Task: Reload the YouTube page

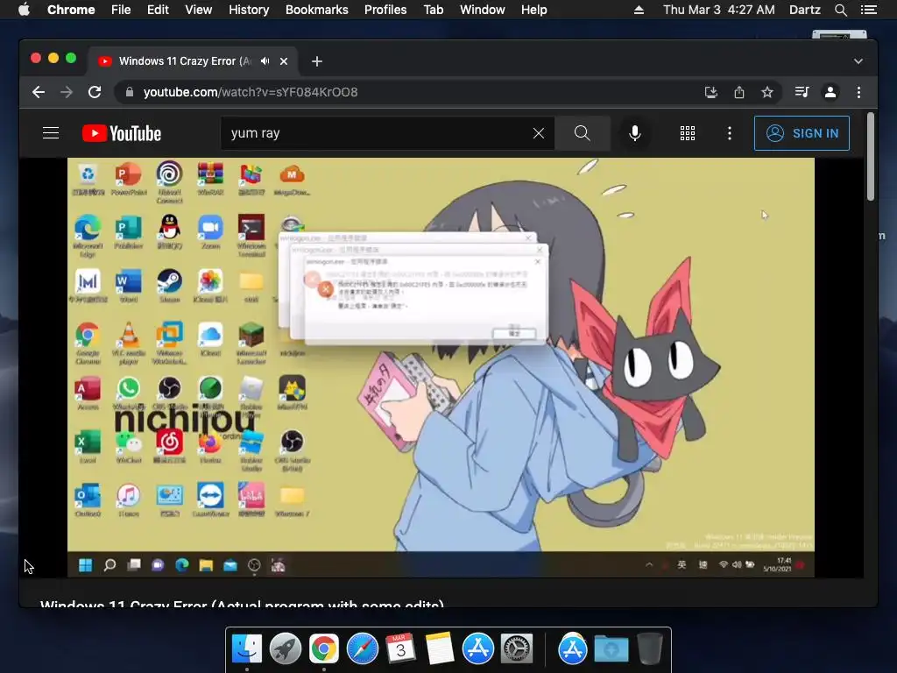Action: [95, 92]
